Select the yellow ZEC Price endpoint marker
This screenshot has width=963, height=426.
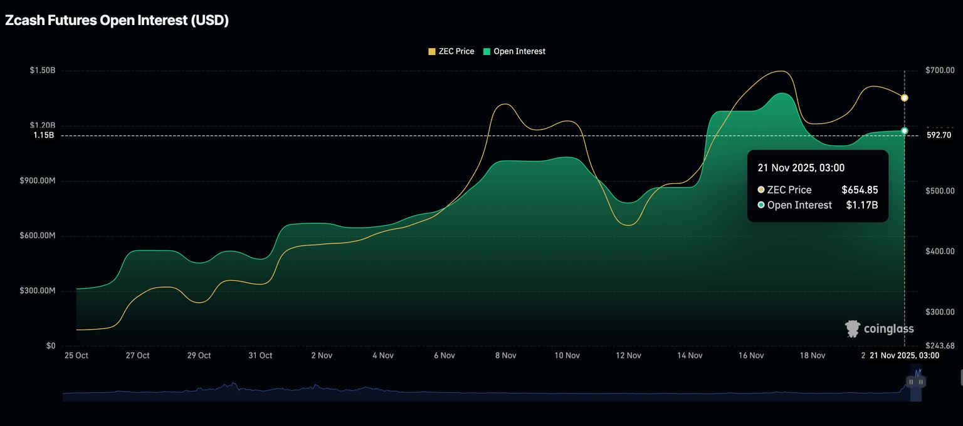904,98
